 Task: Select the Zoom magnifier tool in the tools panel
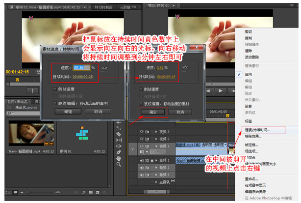[119, 164]
